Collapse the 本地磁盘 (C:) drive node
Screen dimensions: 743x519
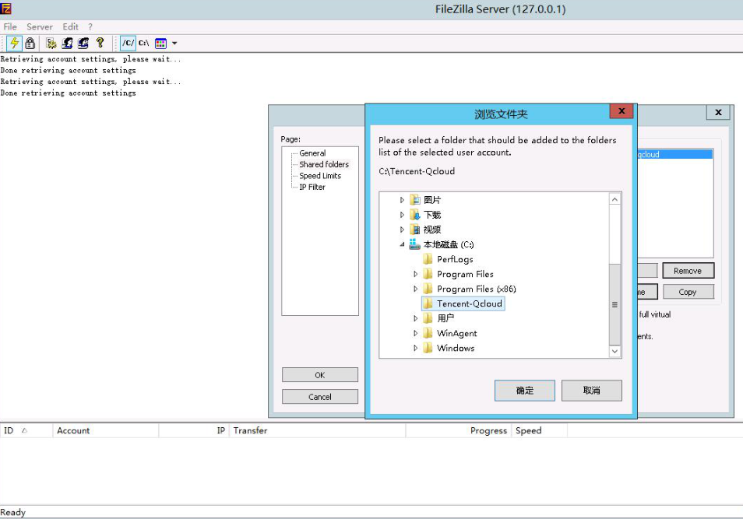point(403,244)
